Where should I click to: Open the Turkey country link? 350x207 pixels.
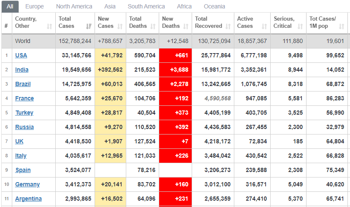(24, 113)
